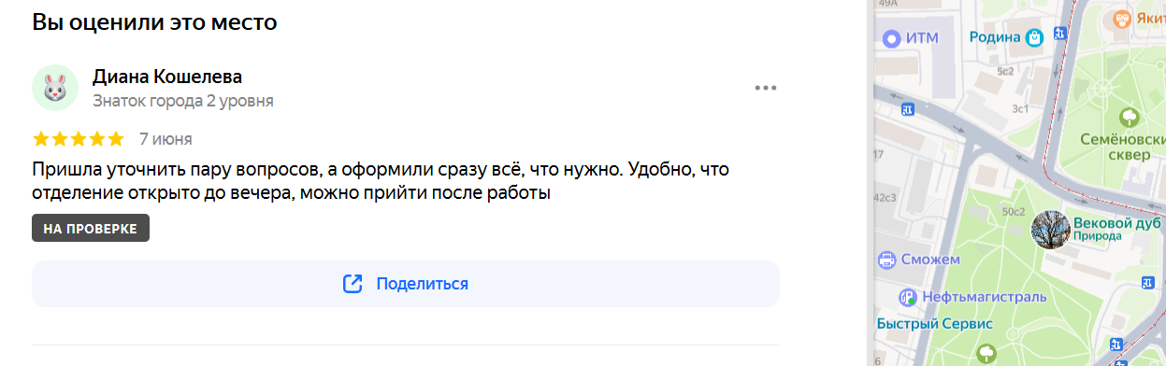The height and width of the screenshot is (366, 1166).
Task: Select the ИТМ place marker on map
Action: tap(891, 38)
